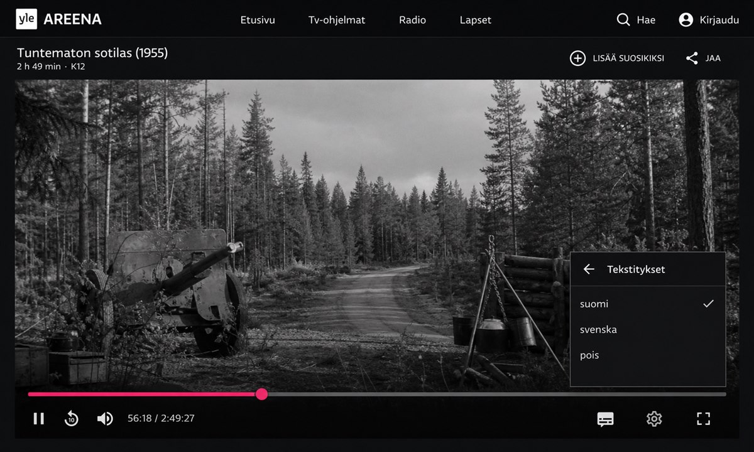
Task: Click the Hae search label
Action: 646,20
